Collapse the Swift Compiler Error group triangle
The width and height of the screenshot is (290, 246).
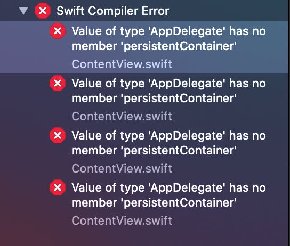[x=23, y=11]
